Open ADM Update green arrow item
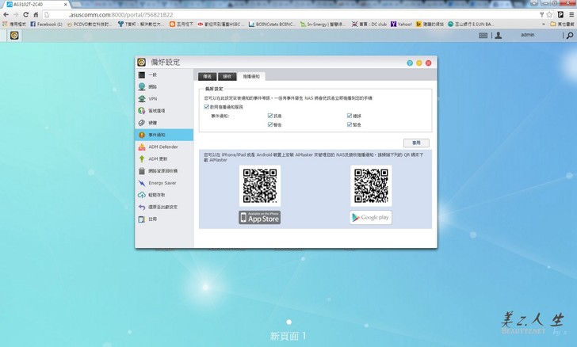This screenshot has width=577, height=347. click(x=164, y=159)
